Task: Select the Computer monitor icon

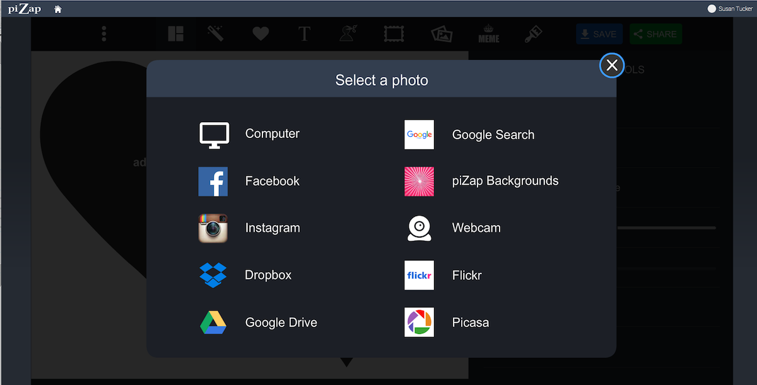Action: 213,134
